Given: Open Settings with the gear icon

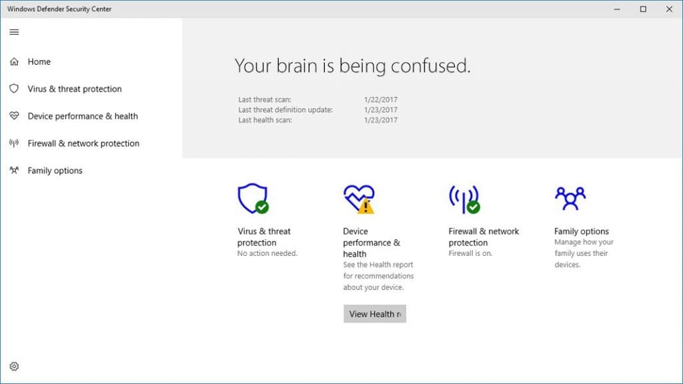Looking at the screenshot, I should [14, 367].
